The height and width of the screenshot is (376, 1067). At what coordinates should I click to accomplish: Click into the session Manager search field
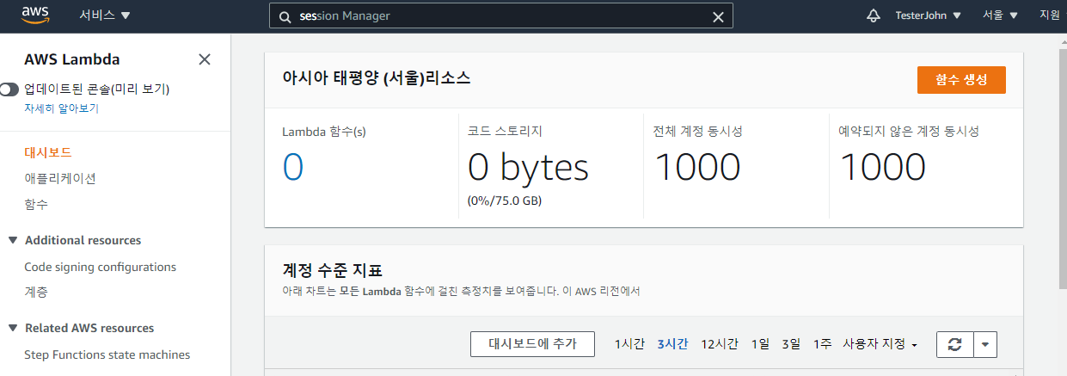tap(501, 16)
